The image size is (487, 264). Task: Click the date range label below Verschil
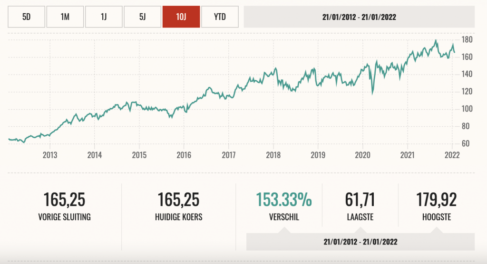360,242
